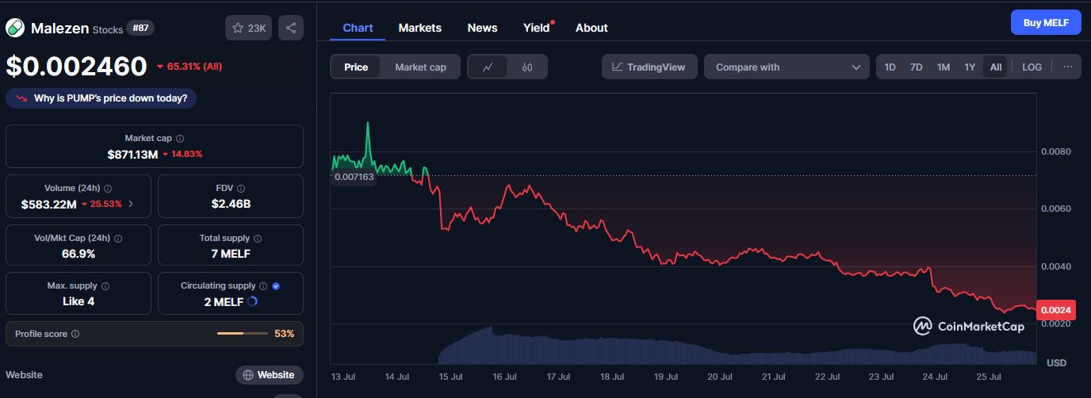
Task: Open the News tab
Action: point(482,28)
